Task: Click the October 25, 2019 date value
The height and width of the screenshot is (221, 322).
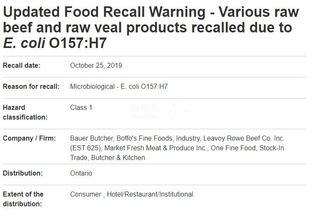Action: click(96, 66)
